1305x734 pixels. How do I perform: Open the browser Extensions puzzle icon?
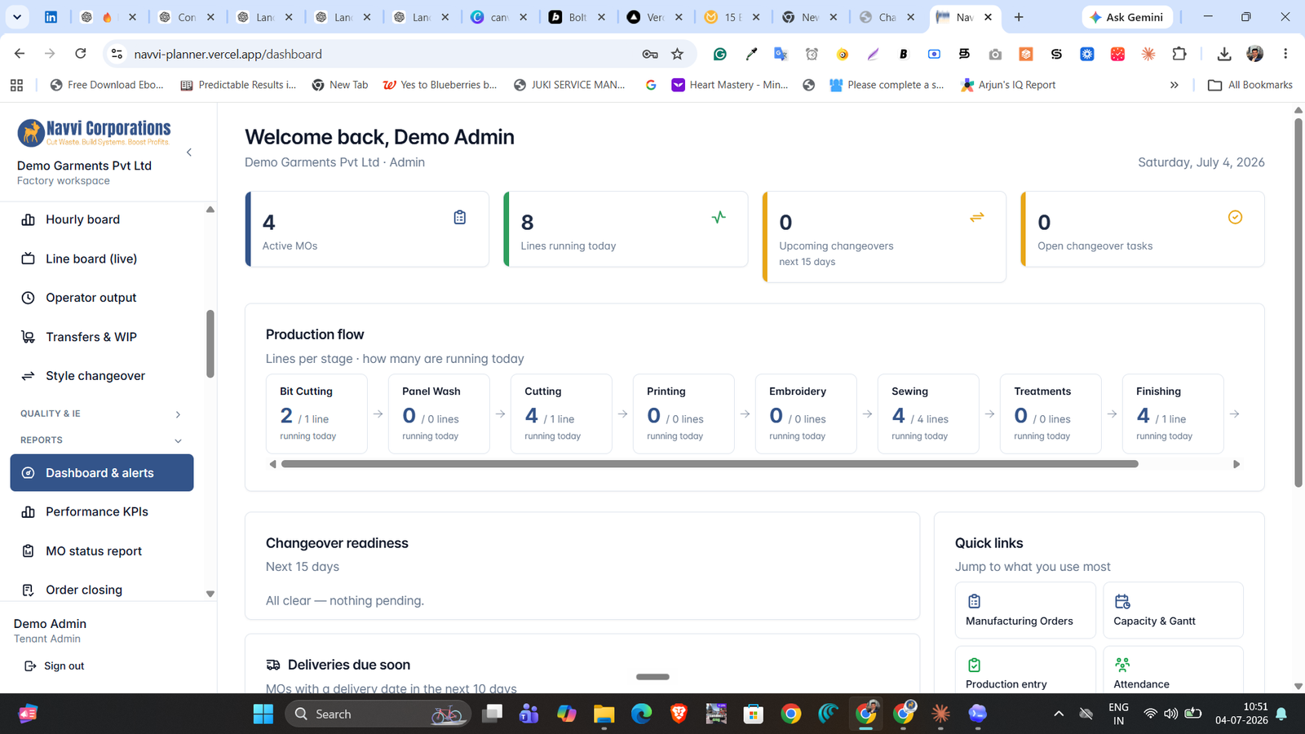point(1179,54)
